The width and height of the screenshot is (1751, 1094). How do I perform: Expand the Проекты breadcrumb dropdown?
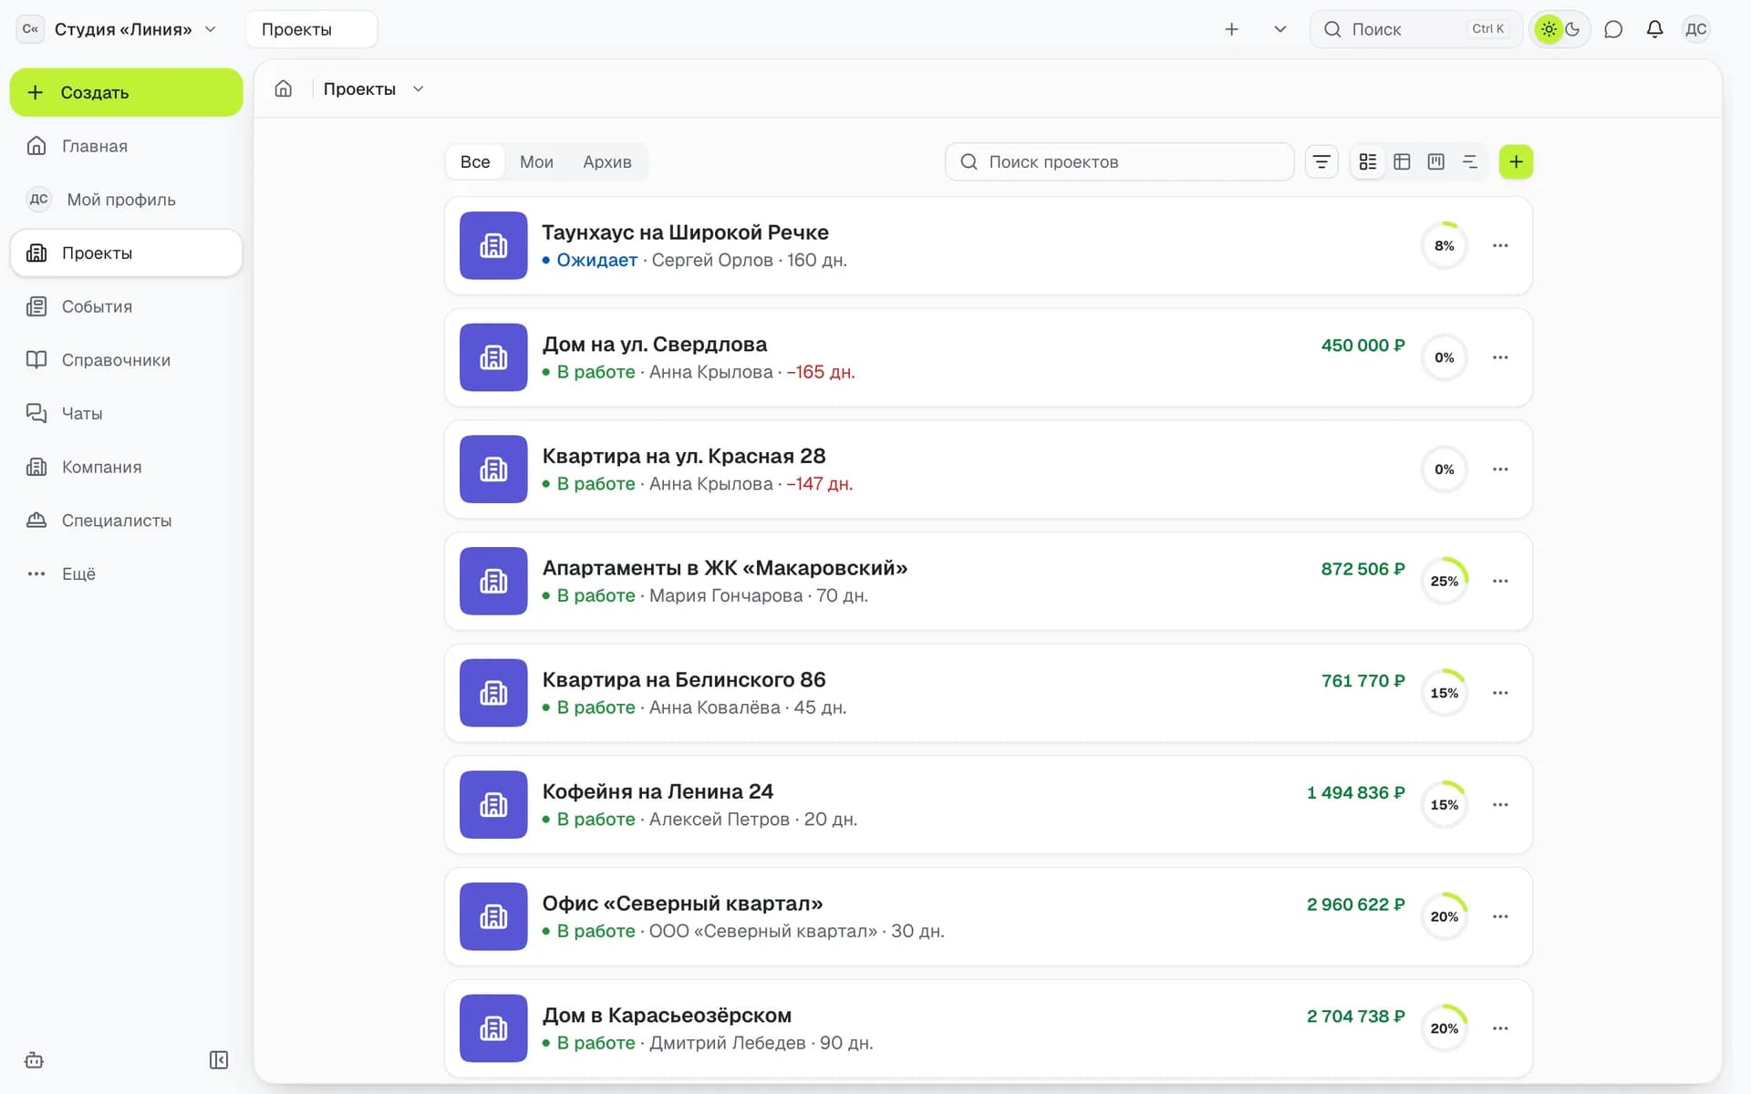(419, 88)
